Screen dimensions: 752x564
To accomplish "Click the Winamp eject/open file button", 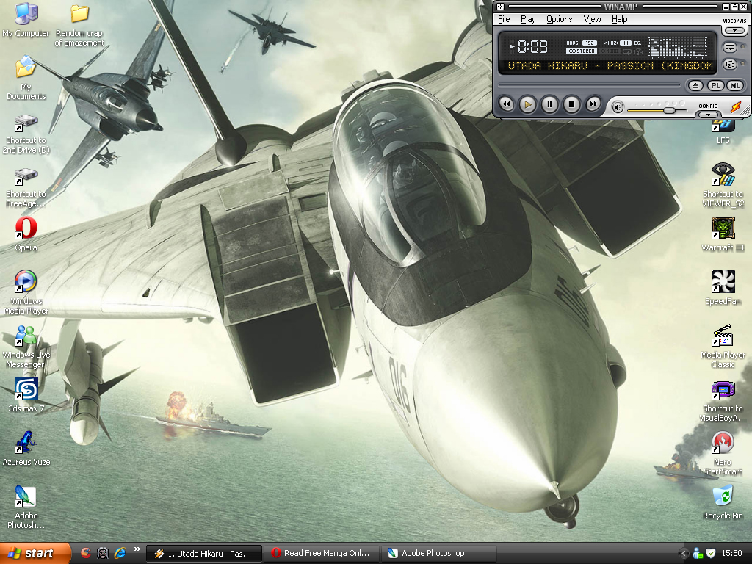I will [x=695, y=86].
